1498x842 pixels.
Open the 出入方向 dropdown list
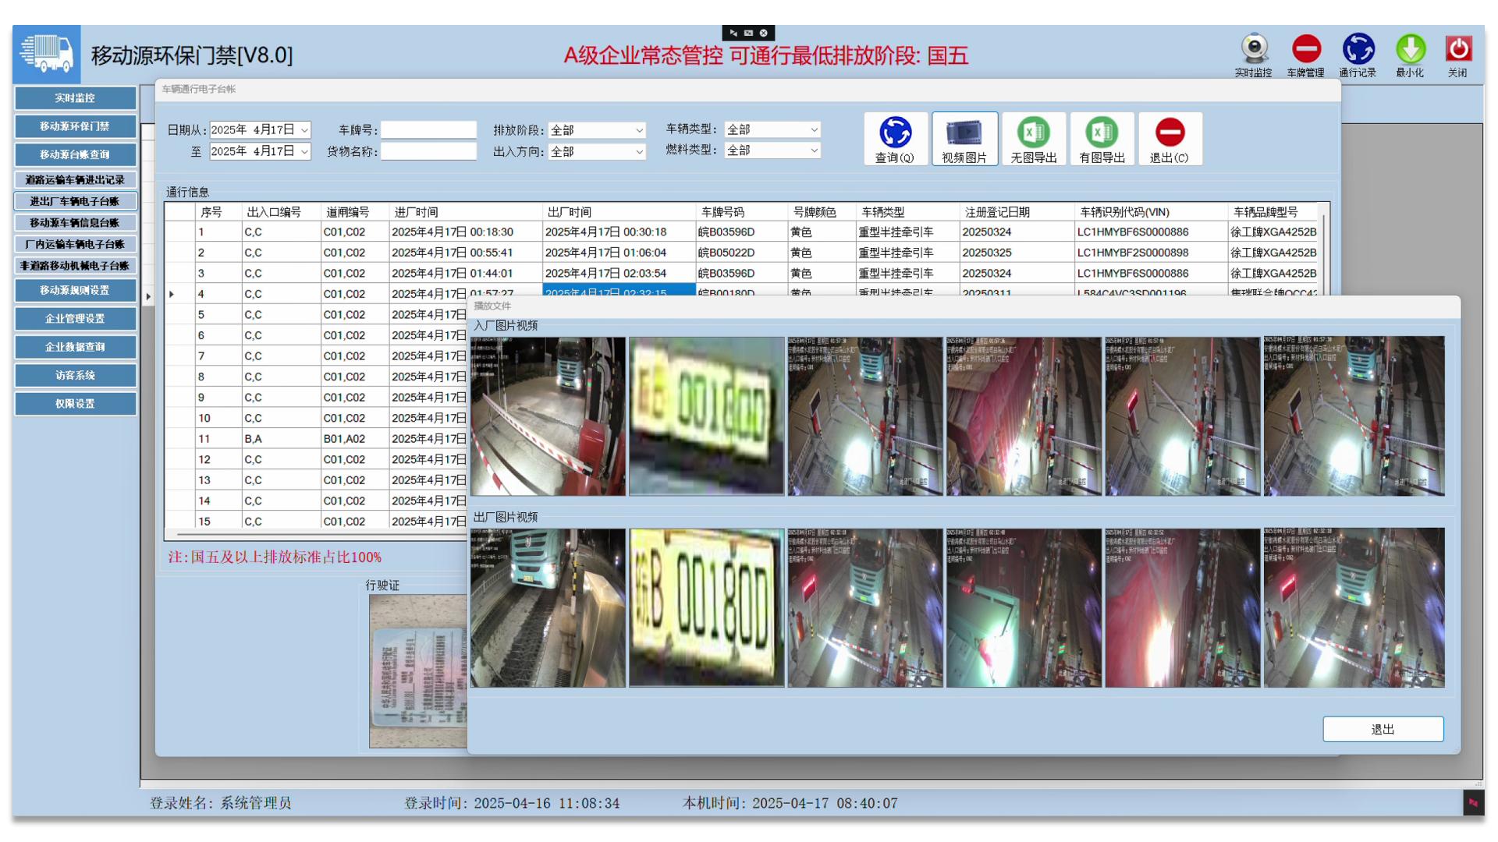point(639,151)
